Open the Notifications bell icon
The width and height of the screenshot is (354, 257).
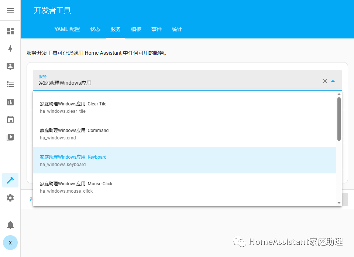10,225
